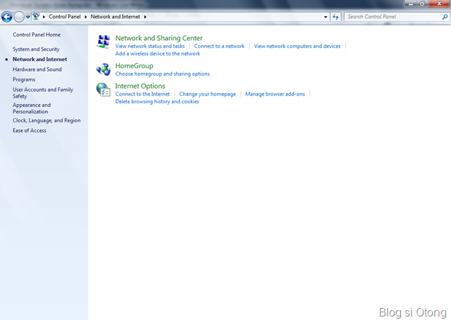Open Clock, Language, and Region

(x=47, y=120)
